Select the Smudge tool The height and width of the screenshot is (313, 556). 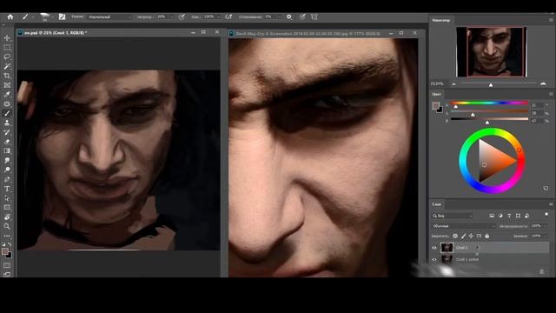click(7, 160)
